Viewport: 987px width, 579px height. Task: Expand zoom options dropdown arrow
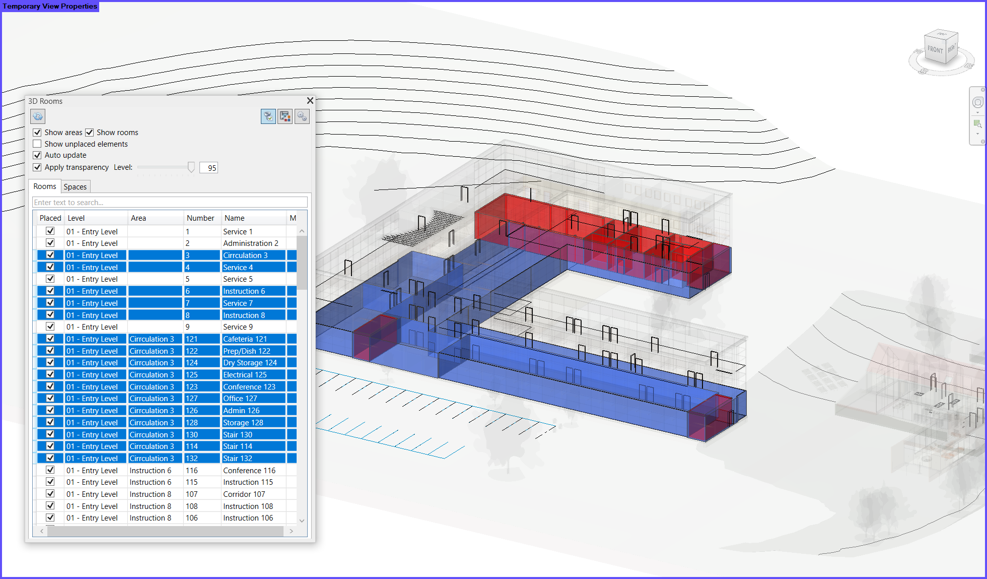(977, 134)
